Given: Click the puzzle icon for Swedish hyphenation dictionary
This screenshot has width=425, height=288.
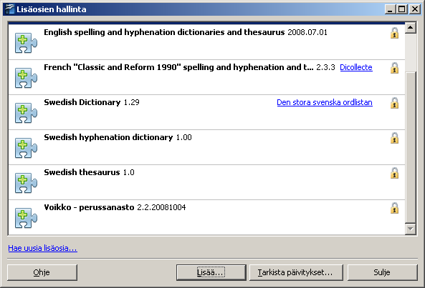Looking at the screenshot, I should [x=26, y=148].
